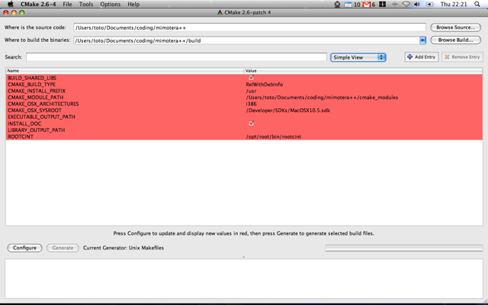Select the CMAKE_OSX_ARCHITECTURES entry

(x=43, y=104)
